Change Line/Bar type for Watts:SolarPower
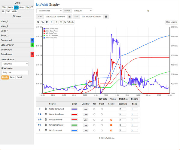The width and height of the screenshot is (180, 150). [86, 114]
